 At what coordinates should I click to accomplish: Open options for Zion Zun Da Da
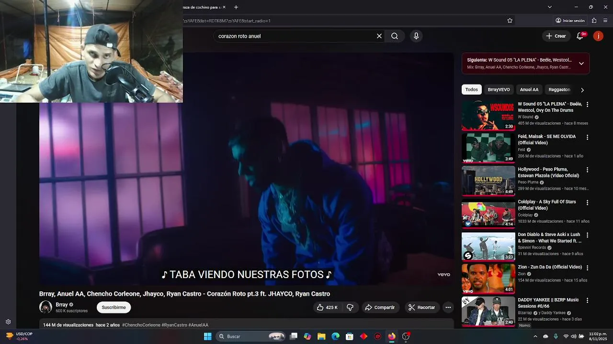click(587, 268)
